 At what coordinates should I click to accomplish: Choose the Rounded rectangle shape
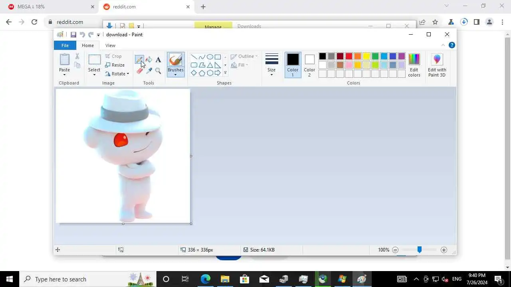[x=194, y=65]
